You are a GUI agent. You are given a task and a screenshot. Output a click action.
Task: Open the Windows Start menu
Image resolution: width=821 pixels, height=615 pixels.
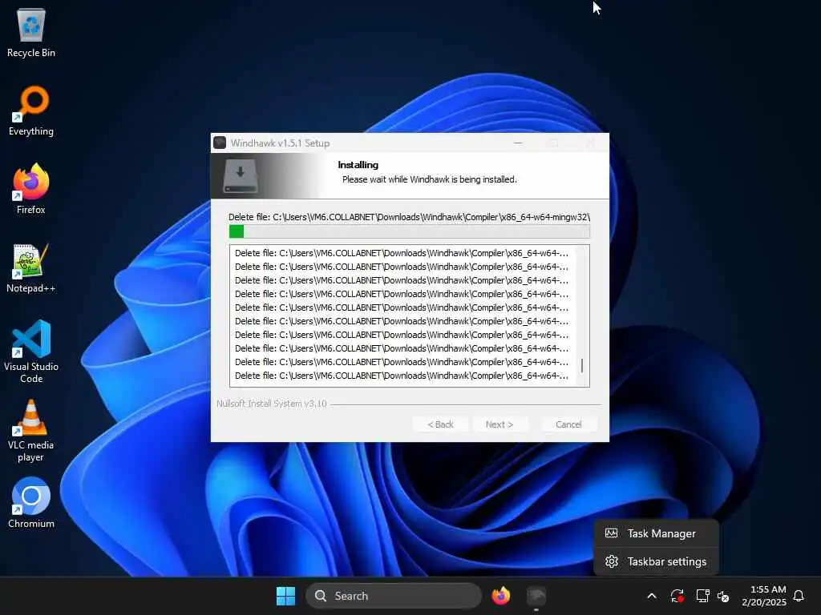tap(286, 596)
